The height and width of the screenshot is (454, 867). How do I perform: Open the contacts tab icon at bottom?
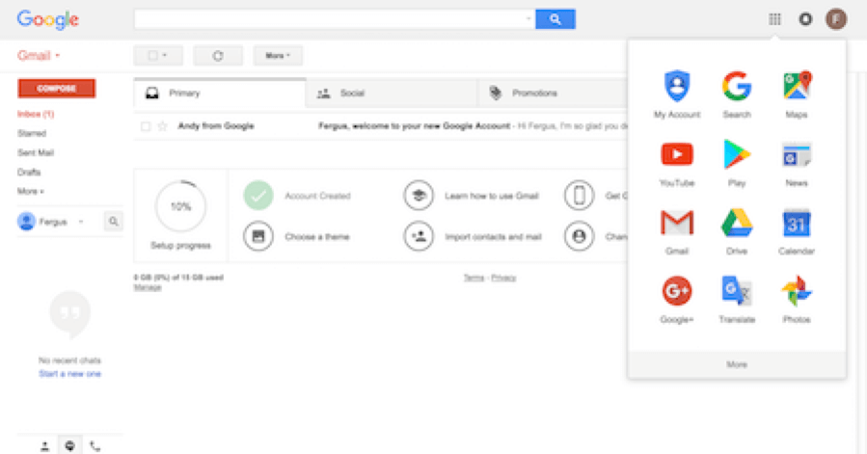click(44, 445)
